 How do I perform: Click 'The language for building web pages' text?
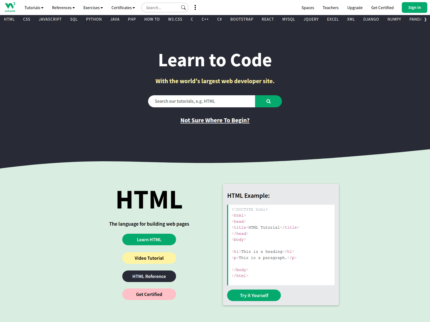tap(149, 224)
